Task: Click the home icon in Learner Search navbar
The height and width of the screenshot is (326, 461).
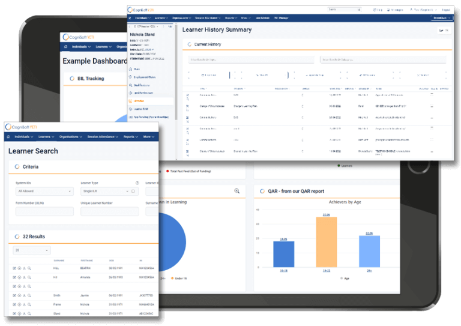Action: tap(8, 137)
